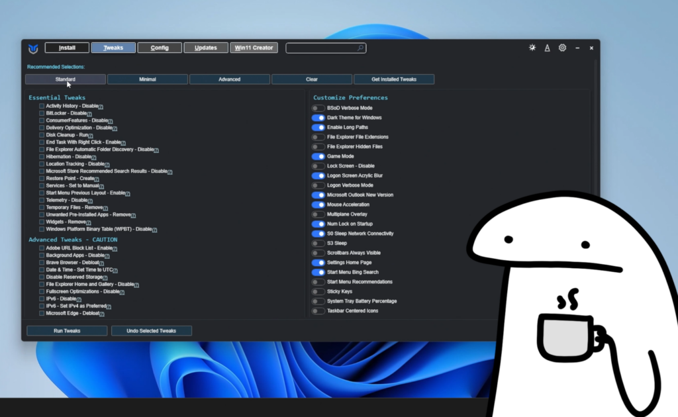Viewport: 678px width, 417px height.
Task: Open help icon next to Hibernation - Disable
Action: (94, 158)
